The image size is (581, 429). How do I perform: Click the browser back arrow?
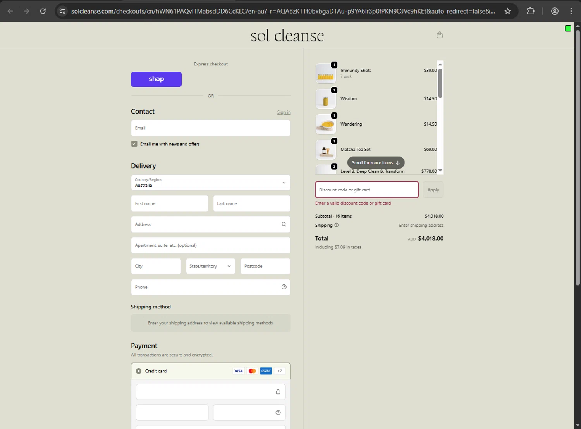click(x=10, y=11)
